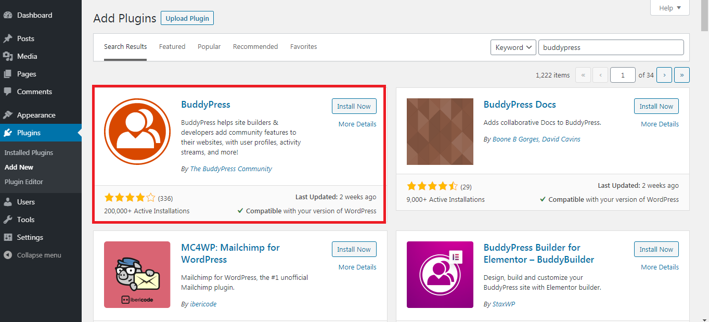
Task: Click the 200,000+ Active Installations text
Action: 147,211
